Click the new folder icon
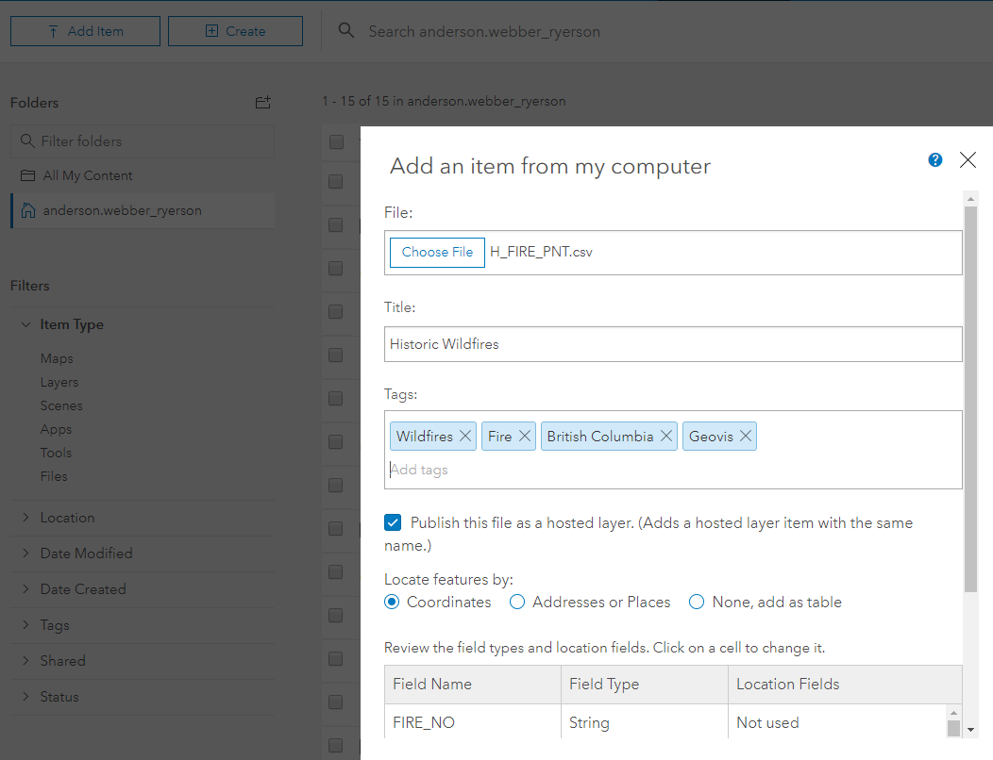This screenshot has height=760, width=993. click(x=263, y=103)
